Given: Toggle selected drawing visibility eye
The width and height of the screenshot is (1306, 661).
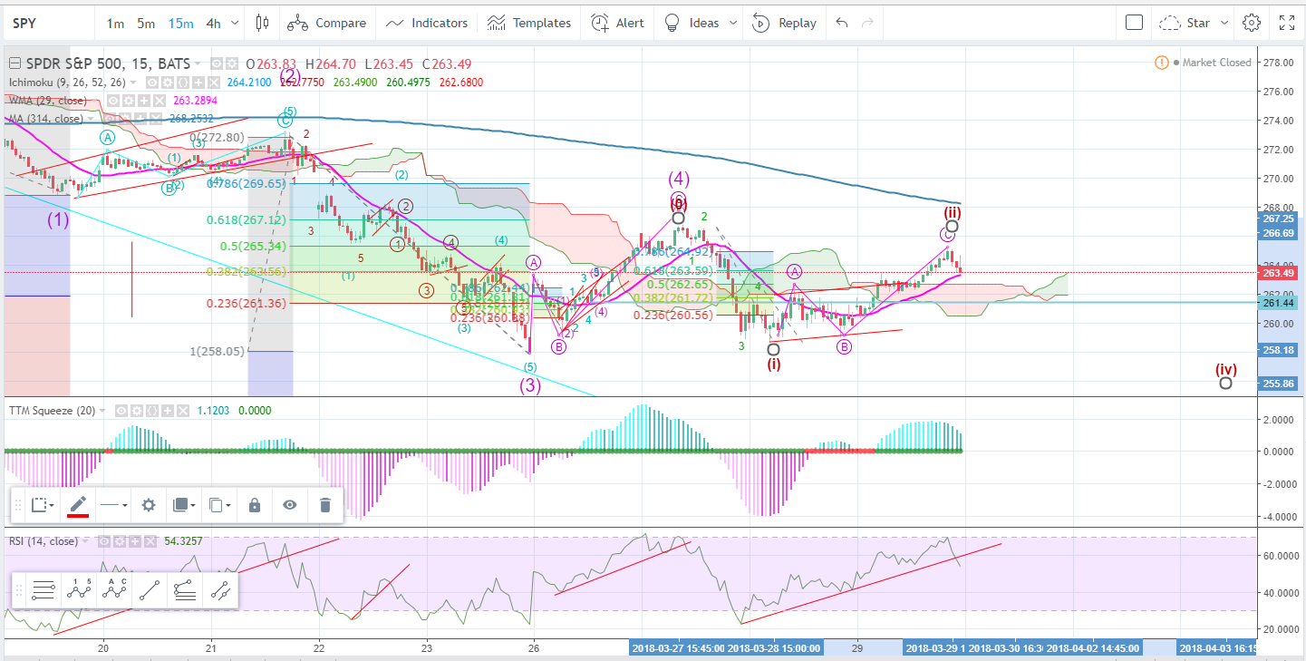Looking at the screenshot, I should (290, 505).
